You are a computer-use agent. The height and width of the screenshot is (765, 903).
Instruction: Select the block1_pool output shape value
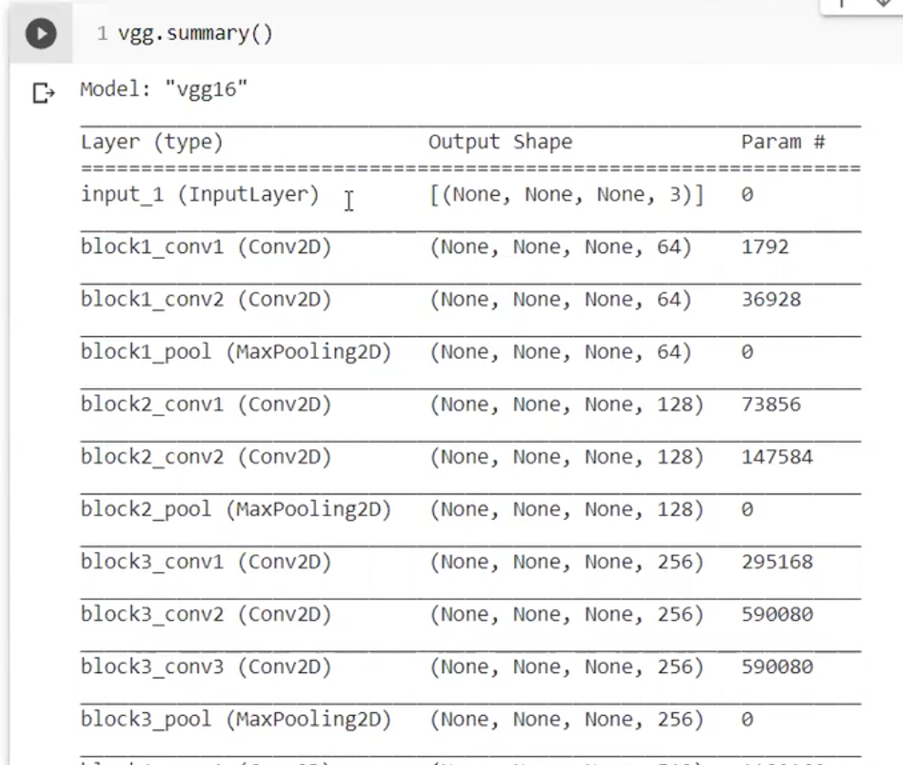(x=561, y=352)
